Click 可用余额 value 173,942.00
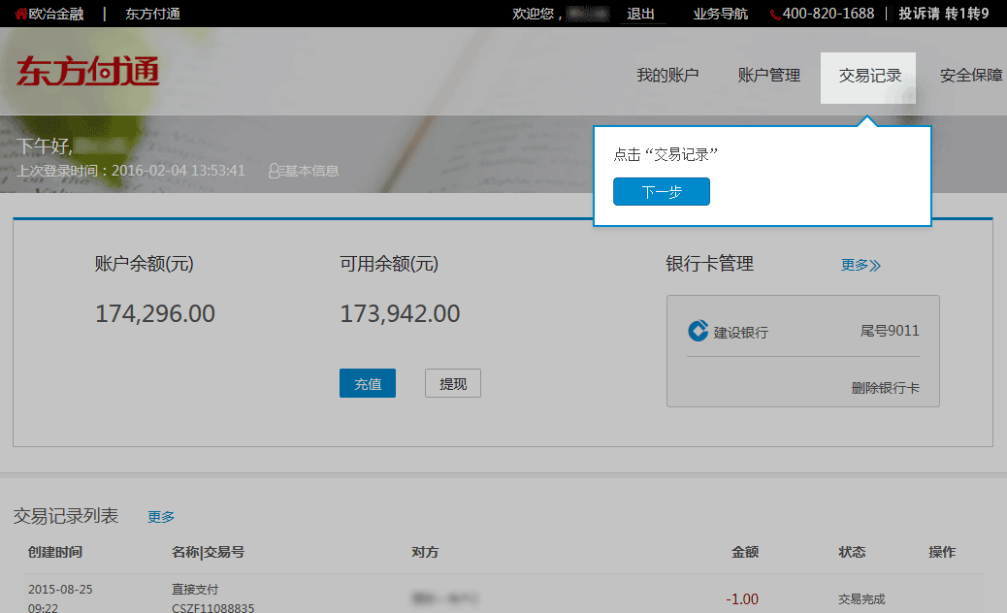 (400, 313)
